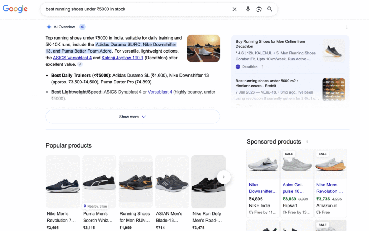
Task: Open Sponsored products three-dot menu
Action: coord(307,142)
